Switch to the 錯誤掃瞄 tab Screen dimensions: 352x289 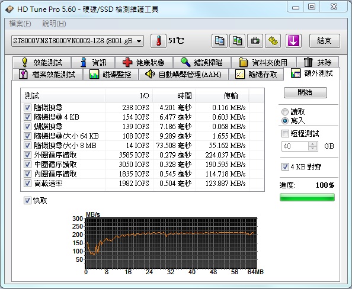click(202, 62)
